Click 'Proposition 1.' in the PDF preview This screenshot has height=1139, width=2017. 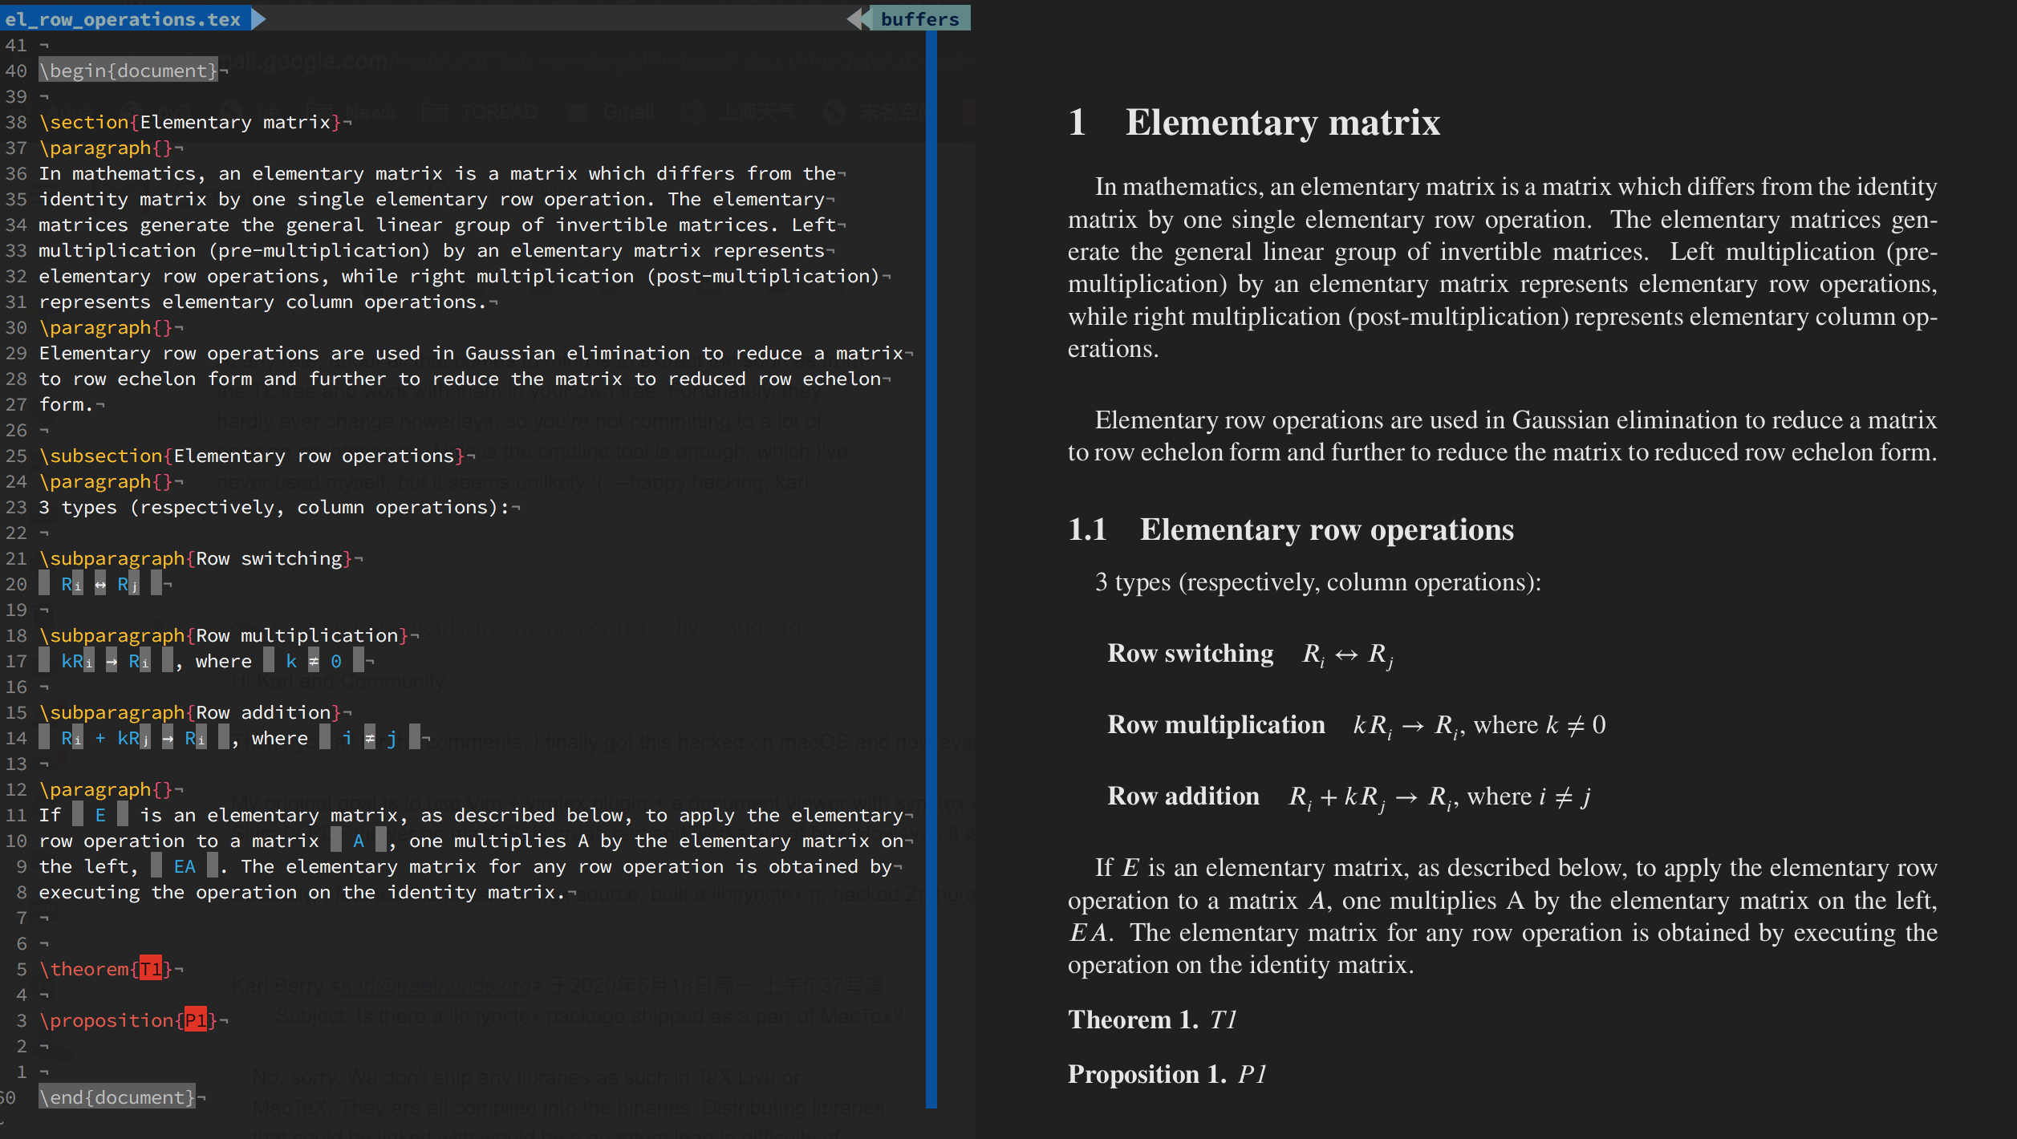(1146, 1074)
